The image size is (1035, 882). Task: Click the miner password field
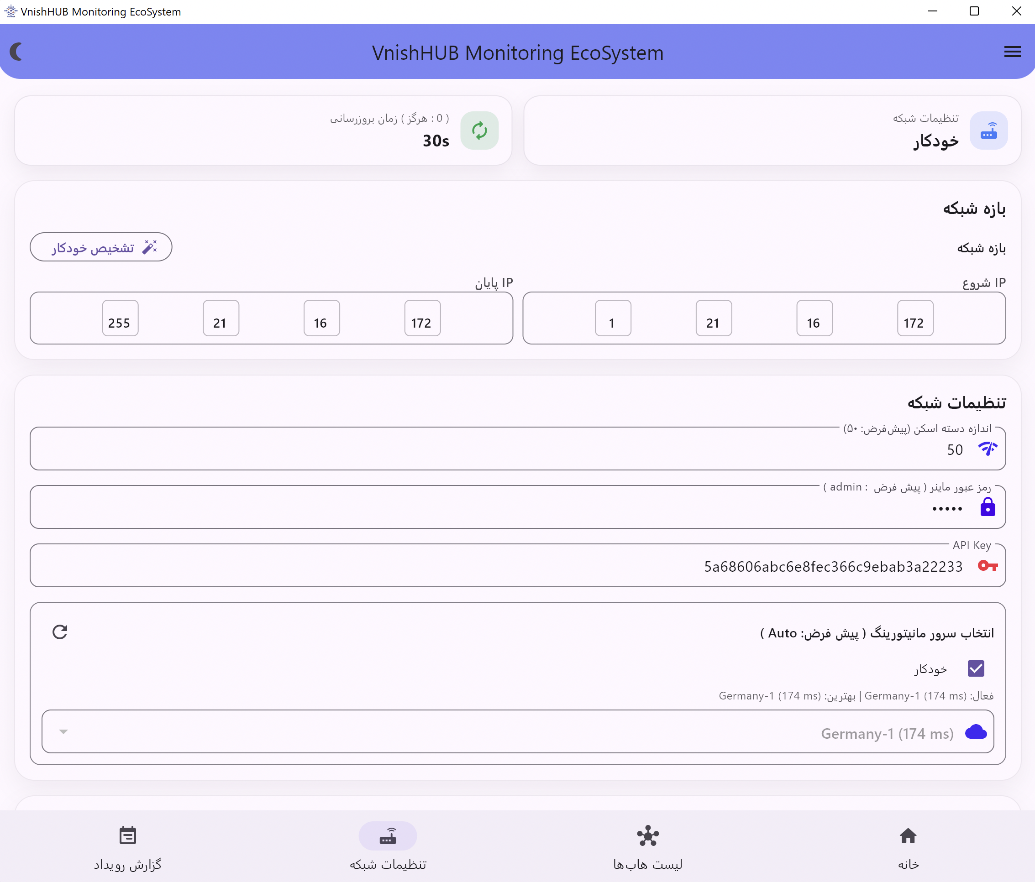click(x=518, y=507)
